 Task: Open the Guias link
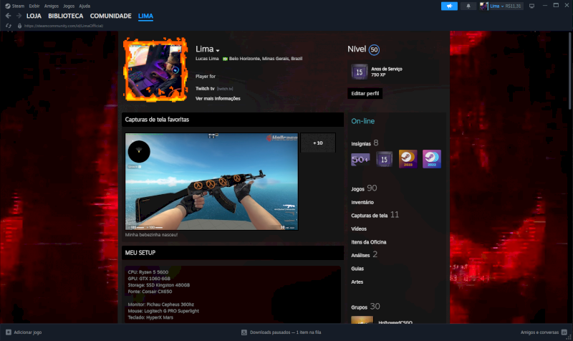coord(357,269)
